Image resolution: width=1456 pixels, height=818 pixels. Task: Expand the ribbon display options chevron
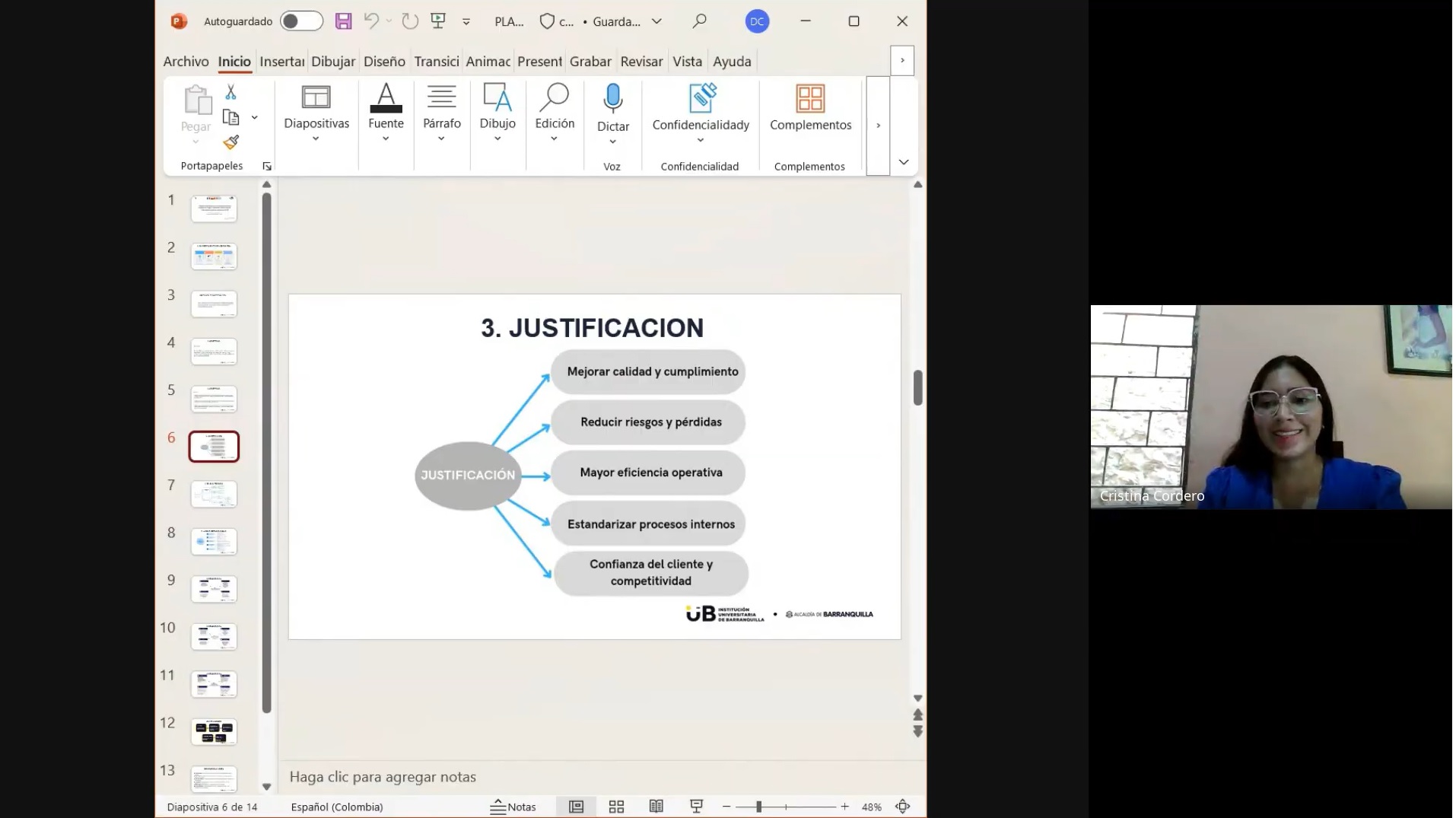coord(903,162)
